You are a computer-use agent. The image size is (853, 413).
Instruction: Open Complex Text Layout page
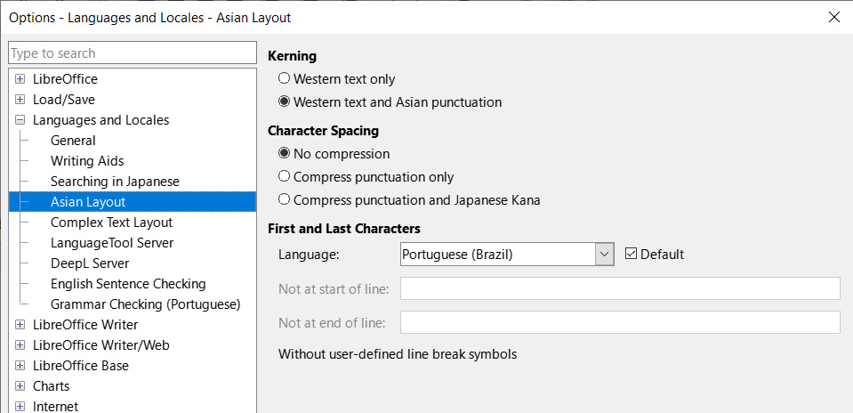pyautogui.click(x=111, y=223)
